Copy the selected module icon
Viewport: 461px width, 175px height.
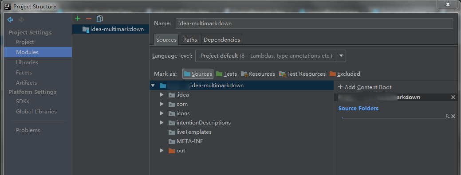click(x=100, y=19)
